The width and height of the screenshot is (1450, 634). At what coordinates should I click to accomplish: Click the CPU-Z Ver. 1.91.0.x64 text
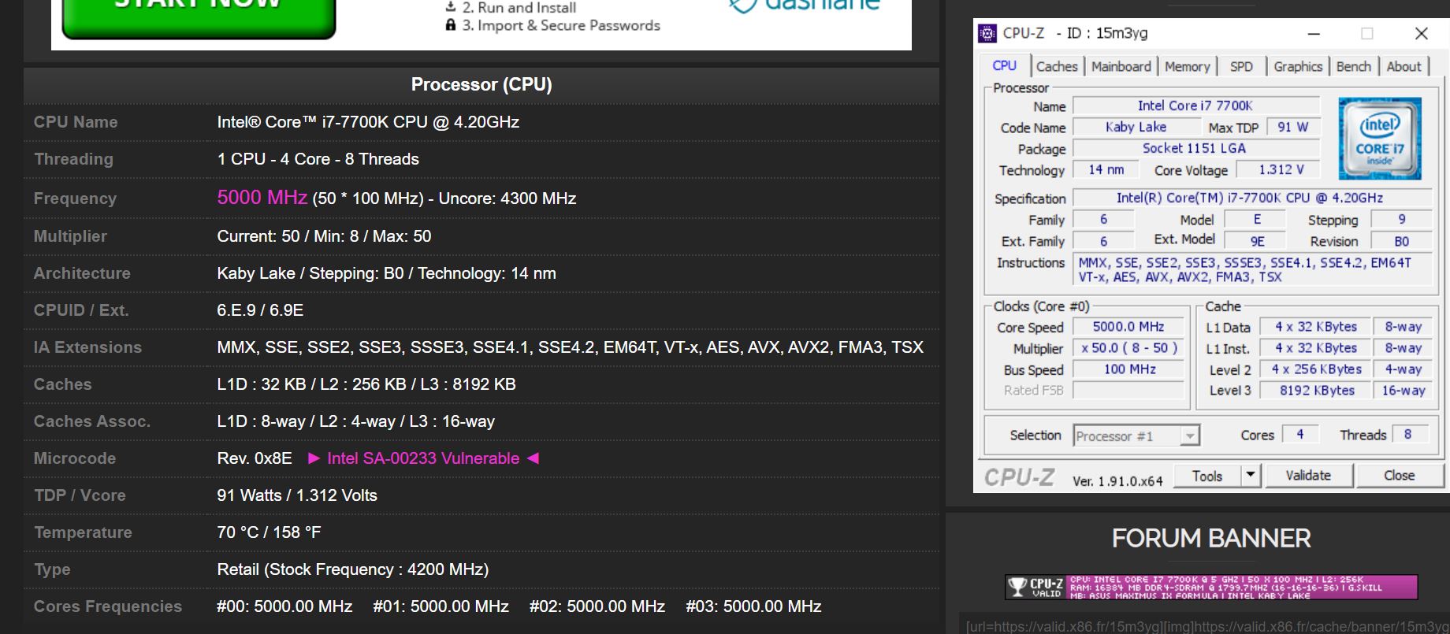click(x=1117, y=481)
